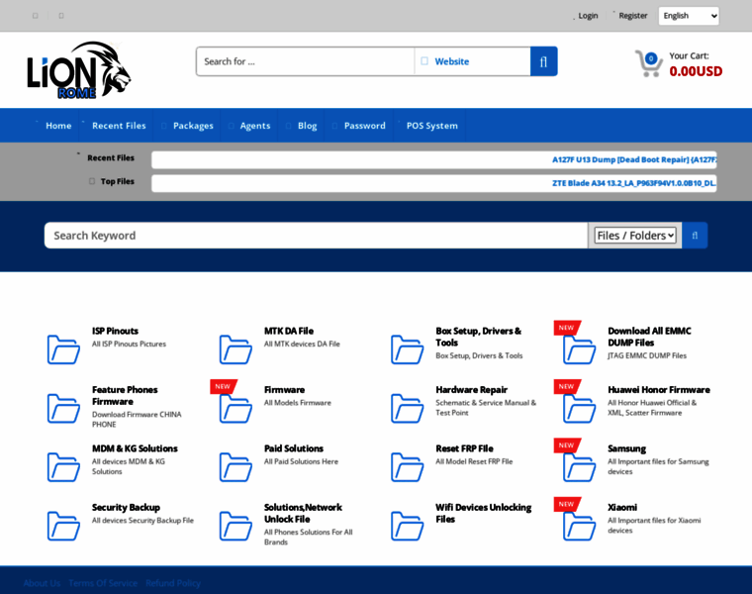752x594 pixels.
Task: Open the MTK DA File folder icon
Action: [235, 348]
